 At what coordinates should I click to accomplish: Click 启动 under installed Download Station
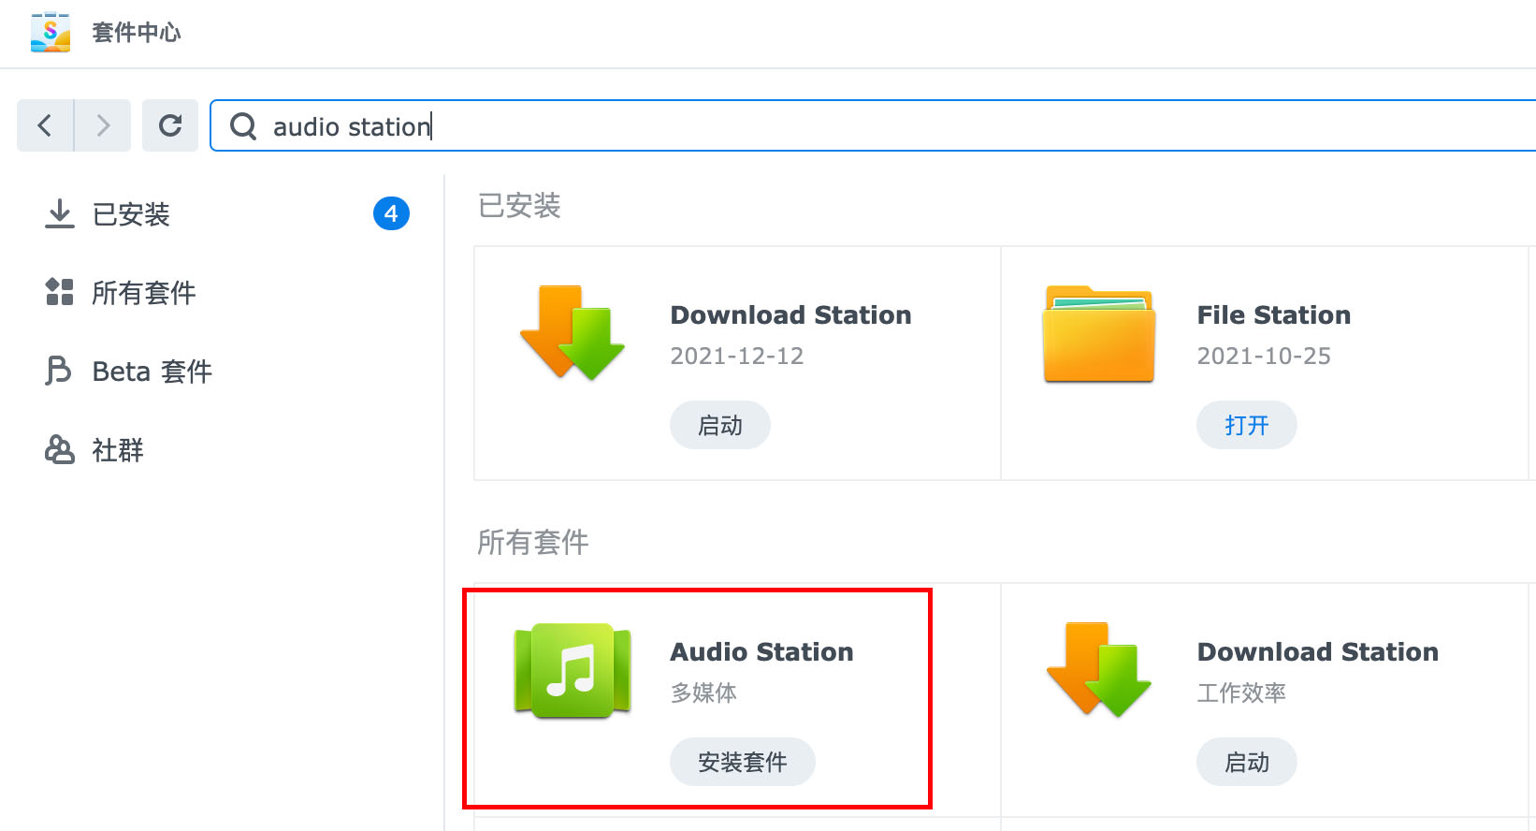[x=719, y=426]
